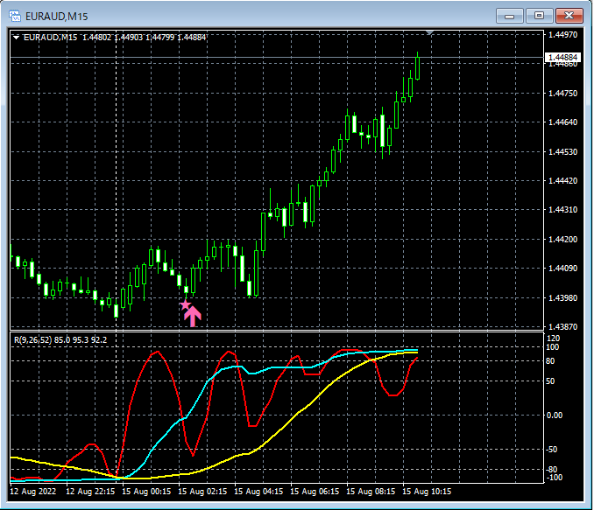Viewport: 594px width, 510px height.
Task: Click the indicator scale value 50
Action: click(550, 381)
